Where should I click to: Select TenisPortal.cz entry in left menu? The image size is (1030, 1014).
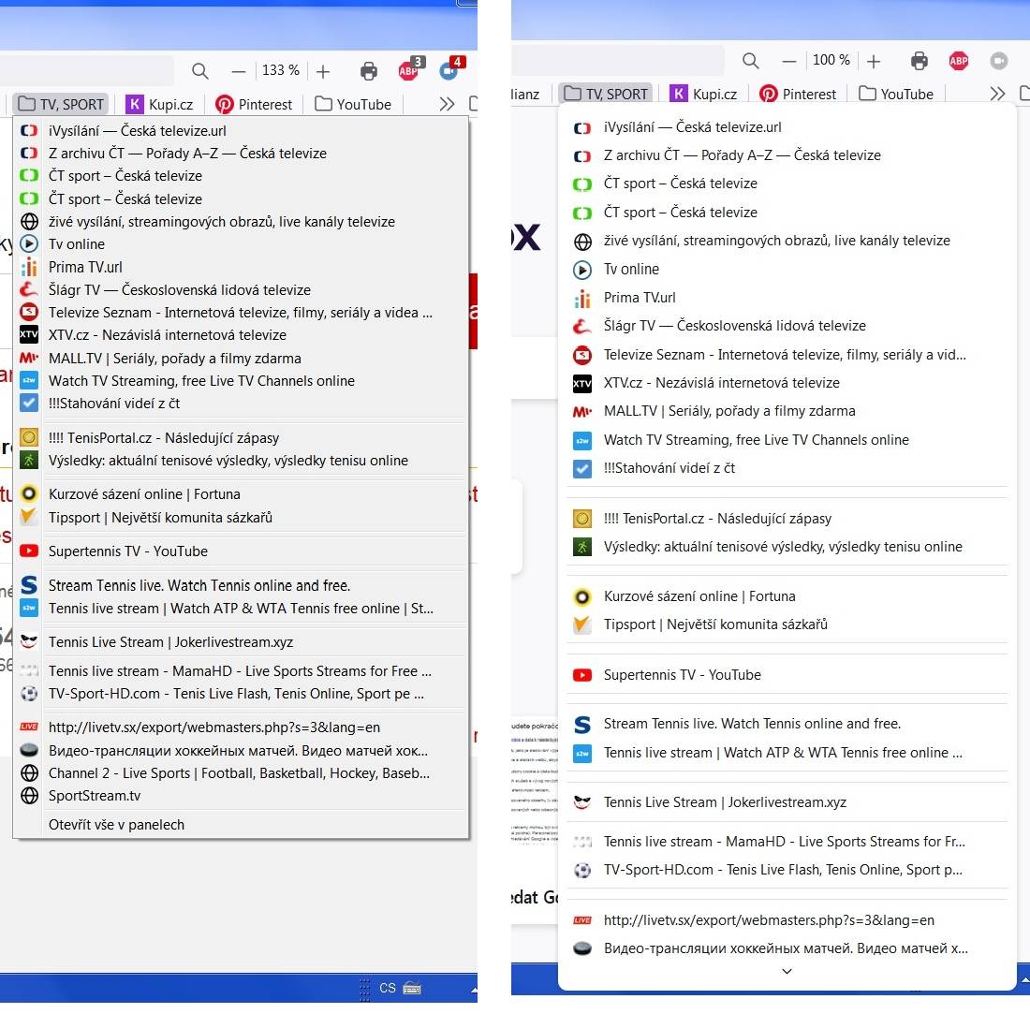pyautogui.click(x=241, y=437)
